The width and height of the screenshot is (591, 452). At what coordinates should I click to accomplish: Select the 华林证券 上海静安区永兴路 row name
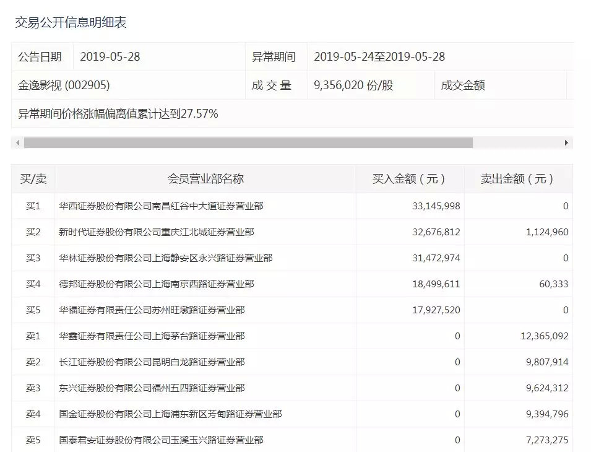165,258
